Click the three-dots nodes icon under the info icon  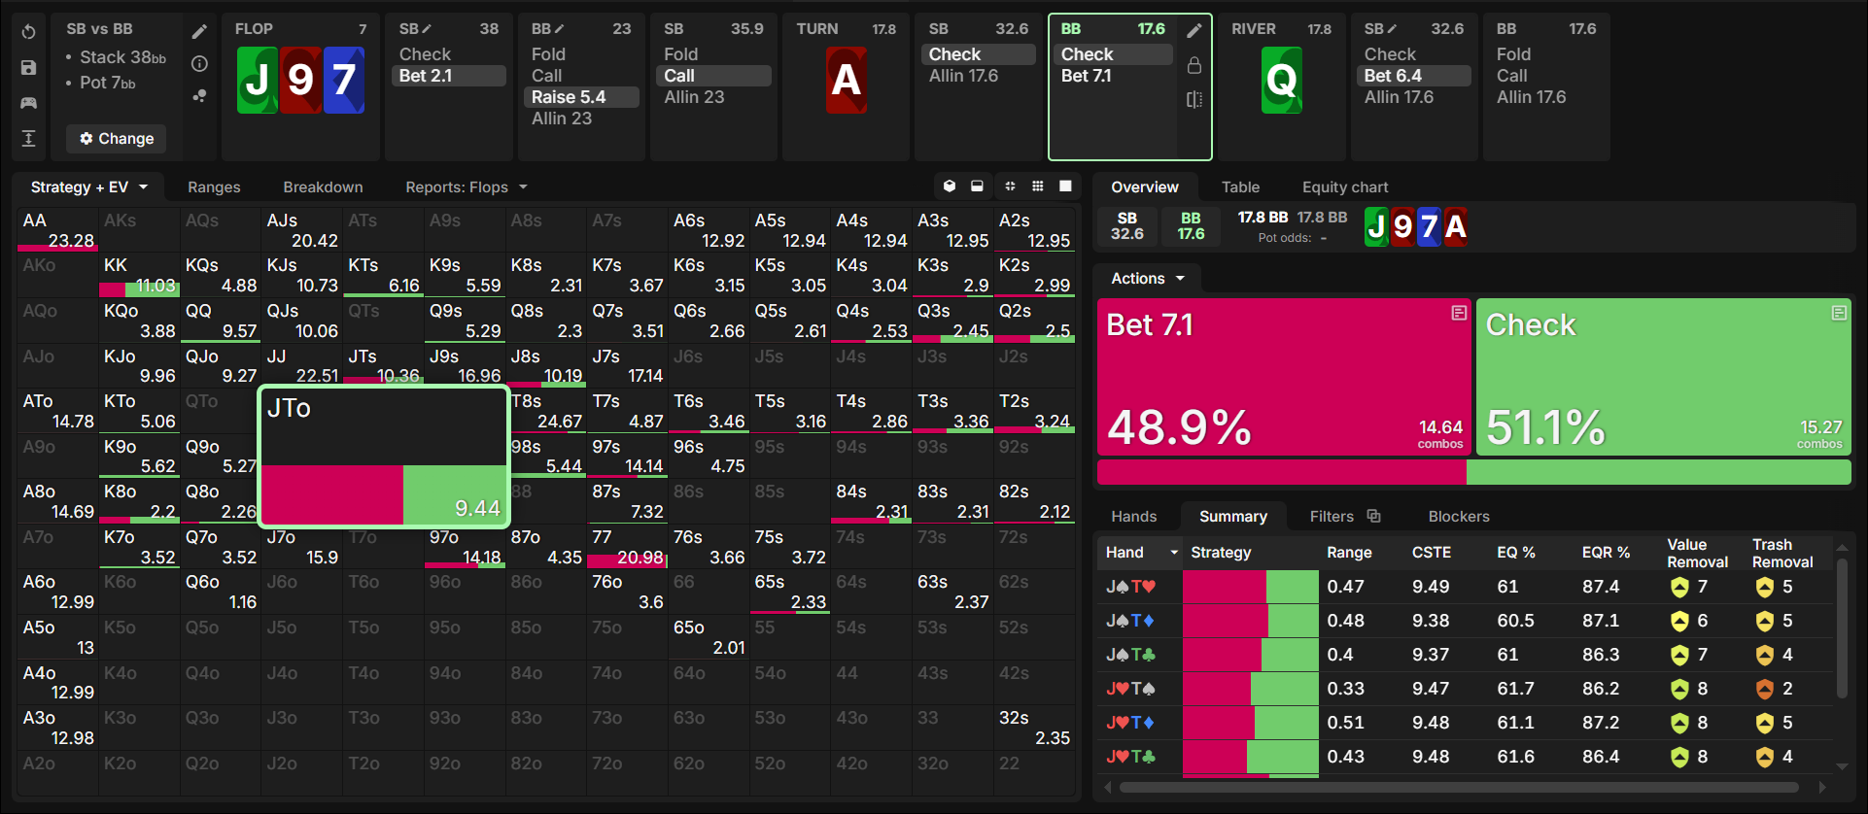(x=199, y=95)
